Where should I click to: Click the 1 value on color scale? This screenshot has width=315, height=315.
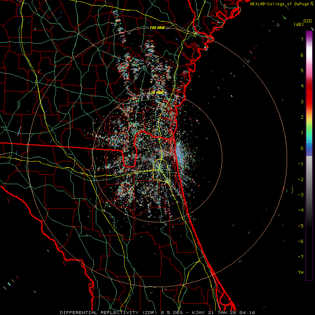(302, 133)
